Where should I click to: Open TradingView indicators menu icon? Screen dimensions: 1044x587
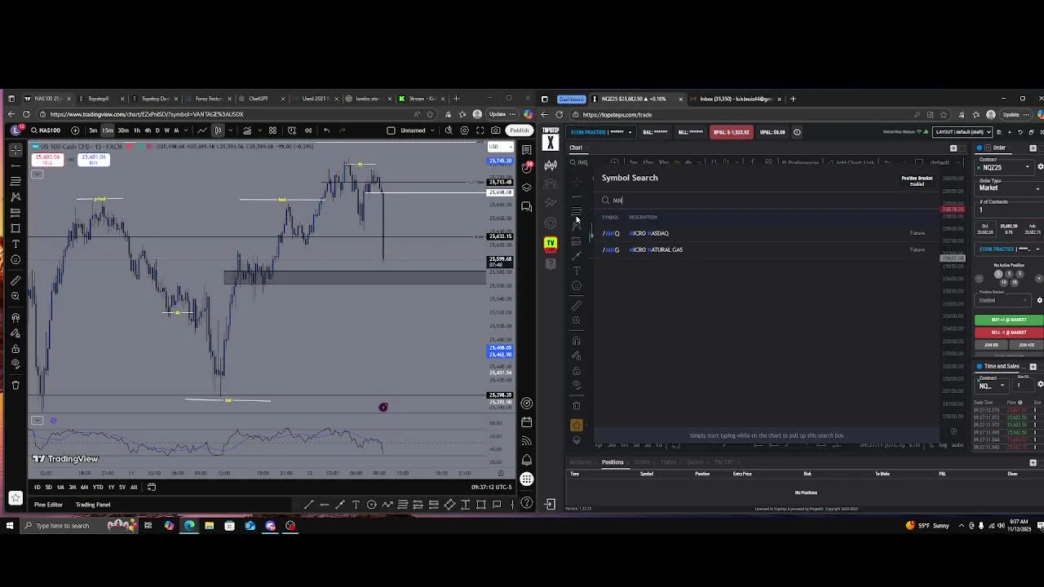click(x=247, y=130)
